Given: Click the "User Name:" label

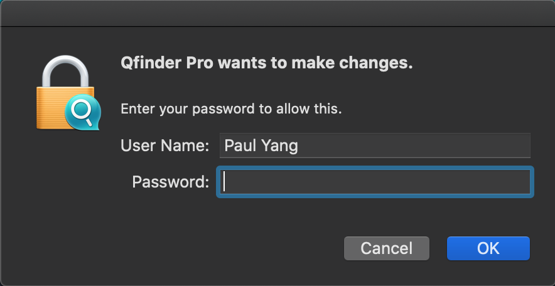Looking at the screenshot, I should (165, 146).
